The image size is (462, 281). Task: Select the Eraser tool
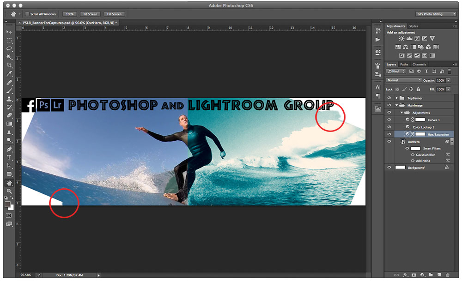pyautogui.click(x=9, y=115)
